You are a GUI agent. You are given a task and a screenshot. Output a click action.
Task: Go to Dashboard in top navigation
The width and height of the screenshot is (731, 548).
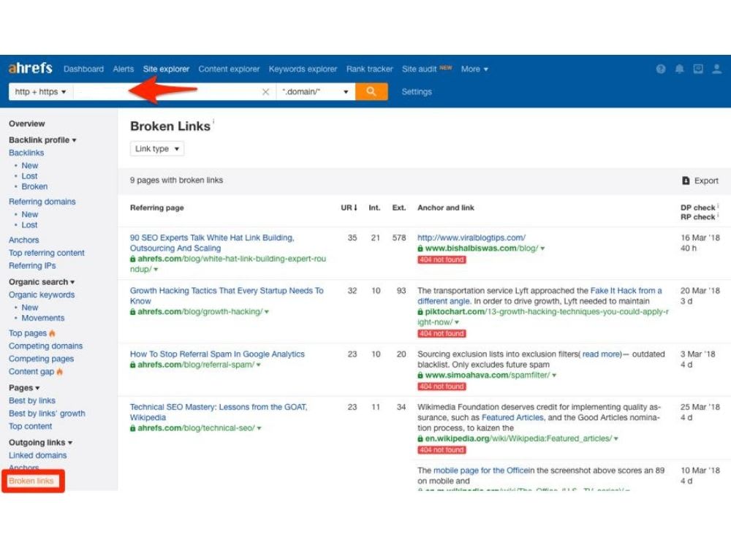click(x=83, y=69)
